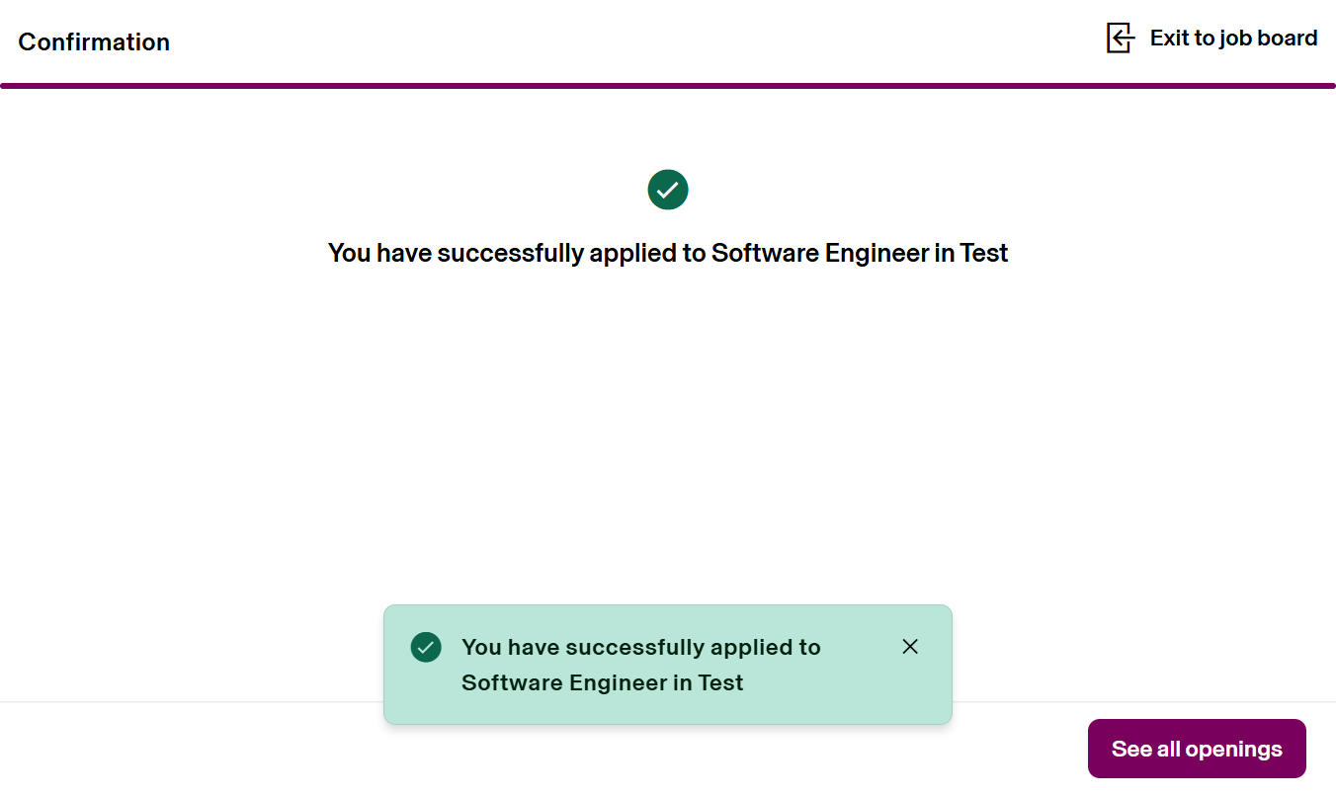Click the checkmark icon inside the toast
Image resolution: width=1336 pixels, height=796 pixels.
click(426, 648)
